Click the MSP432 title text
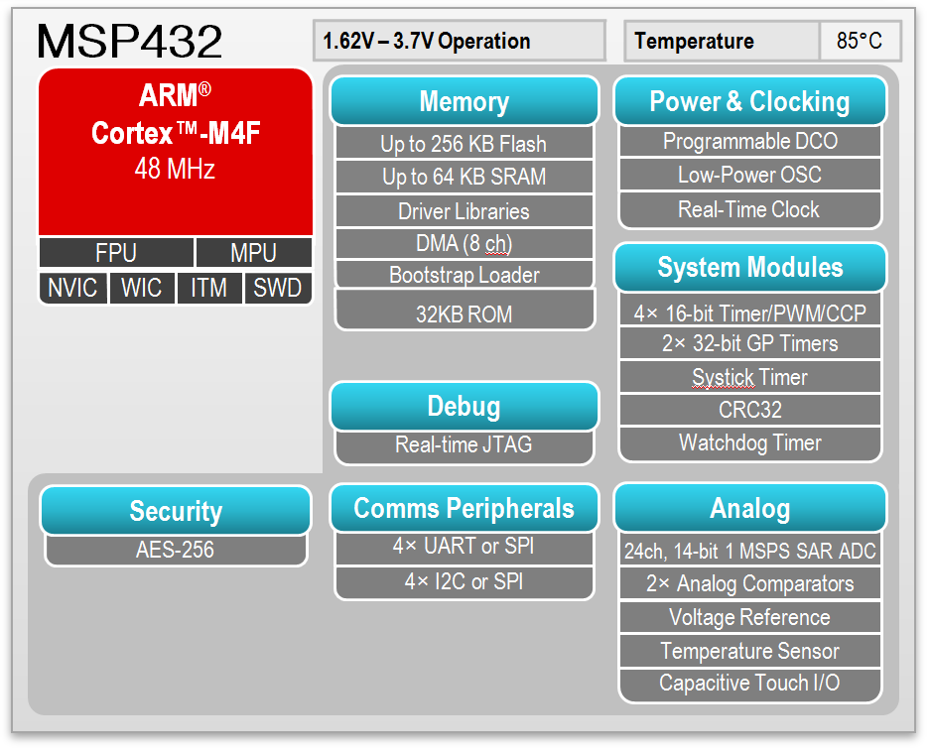This screenshot has height=753, width=931. (129, 42)
